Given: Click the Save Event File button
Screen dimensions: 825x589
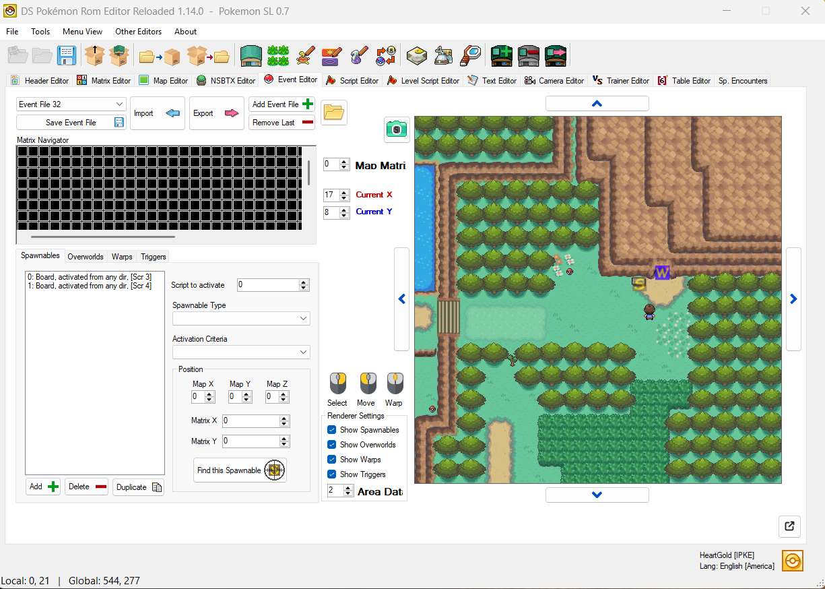Looking at the screenshot, I should point(71,123).
